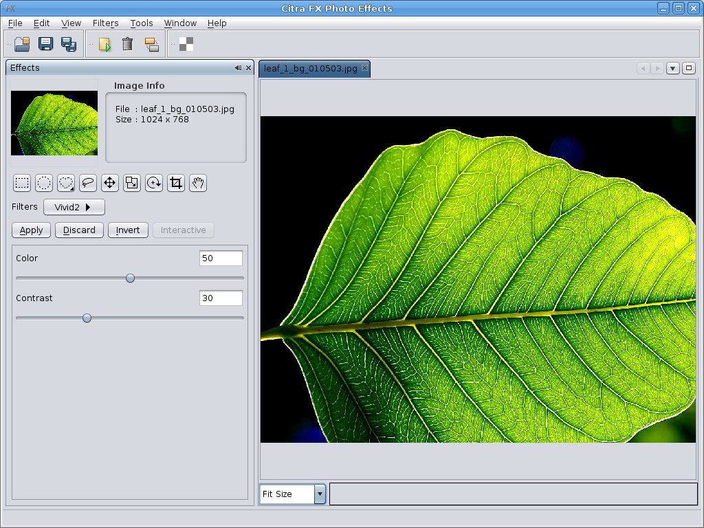
Task: Open the Vivid2 filter dropdown
Action: tap(74, 207)
